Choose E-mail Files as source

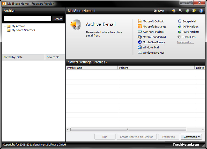pyautogui.click(x=187, y=37)
